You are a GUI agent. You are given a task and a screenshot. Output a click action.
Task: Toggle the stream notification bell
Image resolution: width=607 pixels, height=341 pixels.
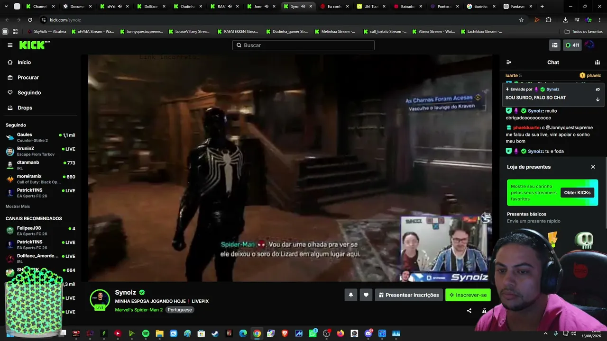pyautogui.click(x=351, y=295)
